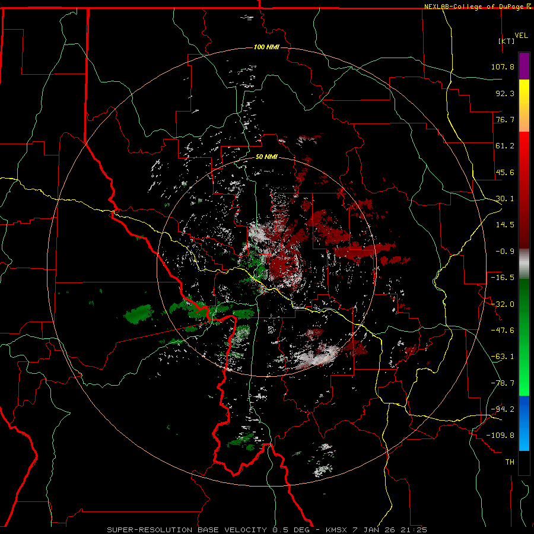Click the -16.5 legend value
The width and height of the screenshot is (534, 534).
point(503,278)
